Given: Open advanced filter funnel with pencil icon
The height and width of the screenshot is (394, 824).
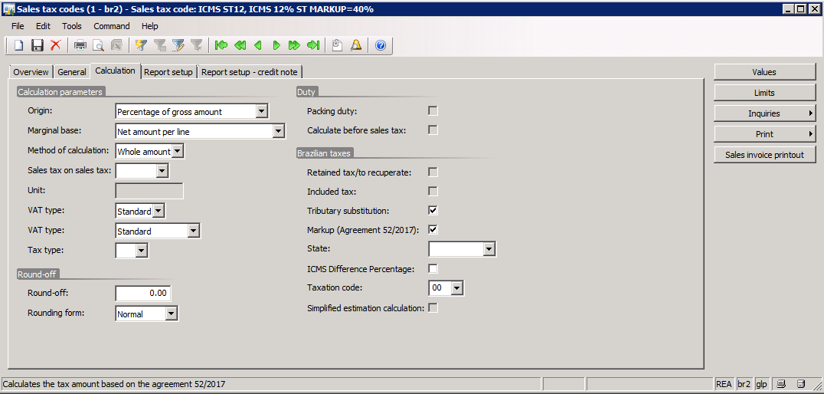Looking at the screenshot, I should tap(178, 46).
